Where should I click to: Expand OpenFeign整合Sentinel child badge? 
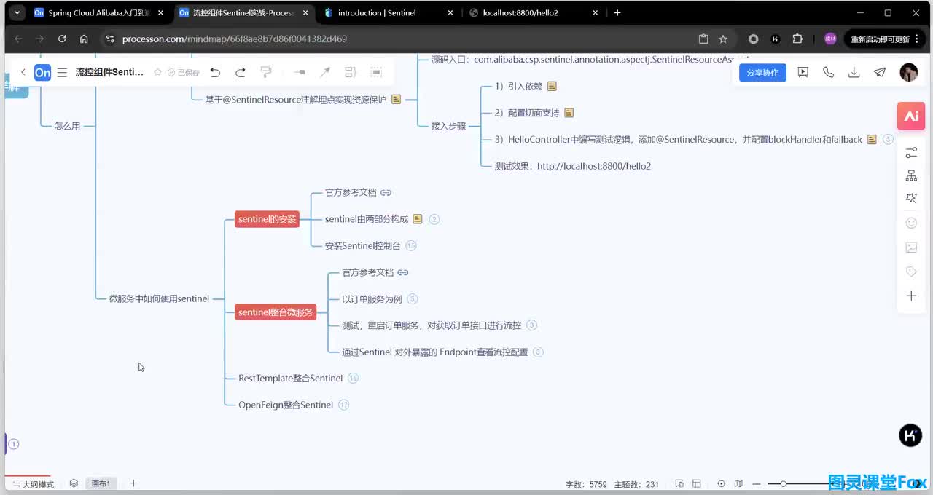click(x=344, y=405)
